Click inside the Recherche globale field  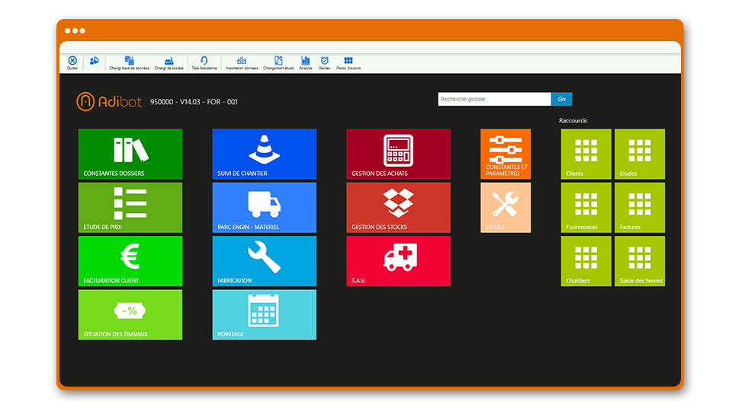(x=493, y=99)
